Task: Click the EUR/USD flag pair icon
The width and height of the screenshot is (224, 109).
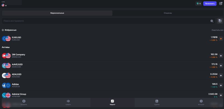Action: [6, 39]
